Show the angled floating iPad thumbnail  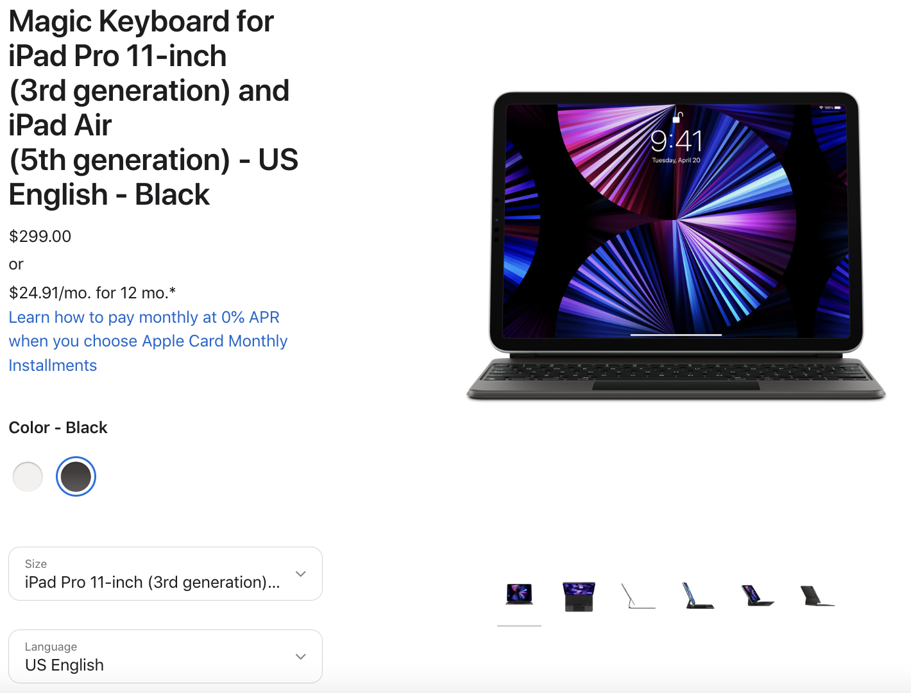coord(757,595)
